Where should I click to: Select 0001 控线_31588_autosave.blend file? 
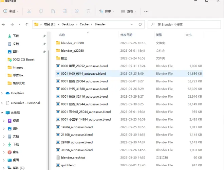129,89
